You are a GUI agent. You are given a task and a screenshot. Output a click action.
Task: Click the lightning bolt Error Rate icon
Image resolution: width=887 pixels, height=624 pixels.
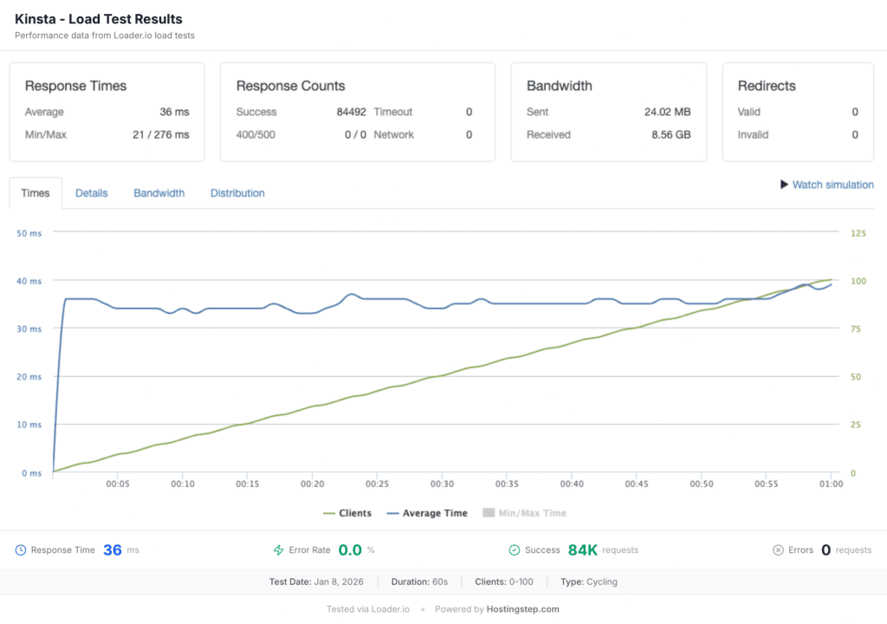click(x=279, y=550)
